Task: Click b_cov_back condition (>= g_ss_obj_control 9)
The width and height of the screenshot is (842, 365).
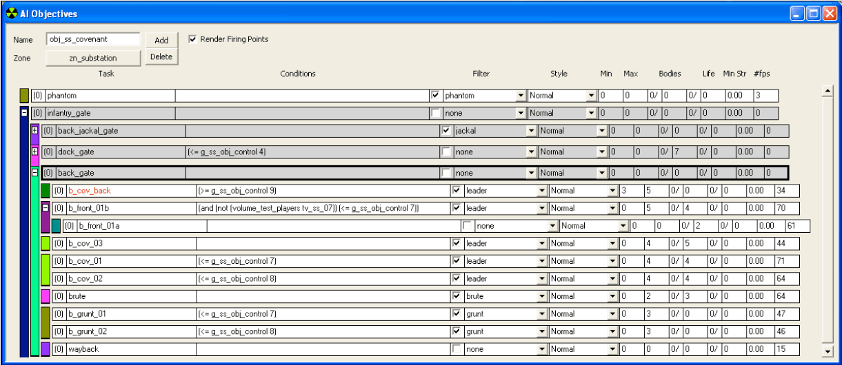Action: click(323, 191)
